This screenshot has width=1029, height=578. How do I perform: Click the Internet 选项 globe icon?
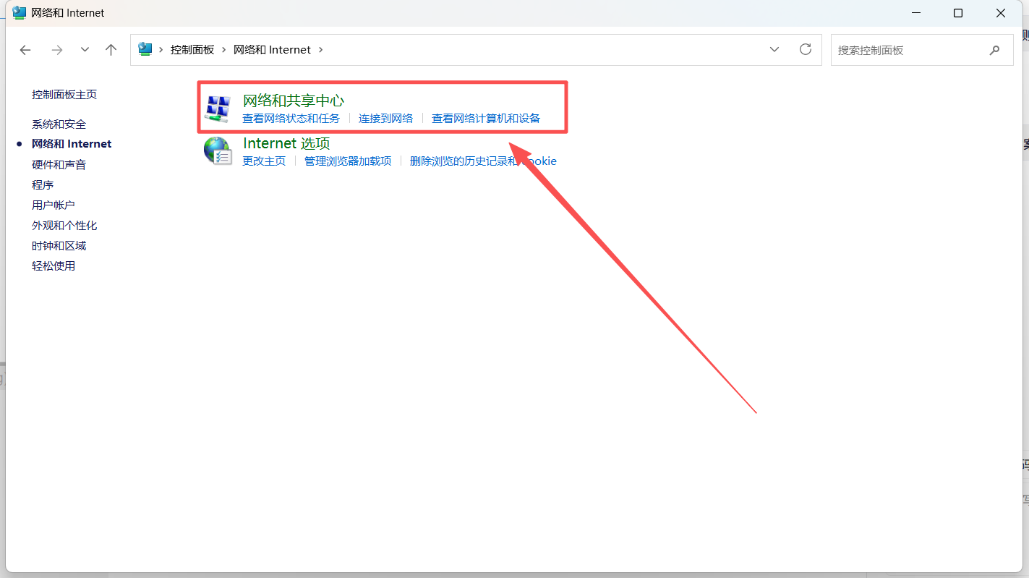(217, 150)
